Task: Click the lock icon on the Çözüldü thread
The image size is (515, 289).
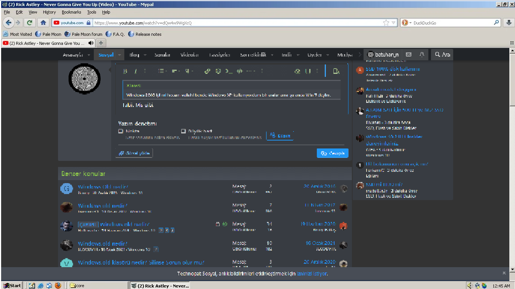Action: [217, 224]
